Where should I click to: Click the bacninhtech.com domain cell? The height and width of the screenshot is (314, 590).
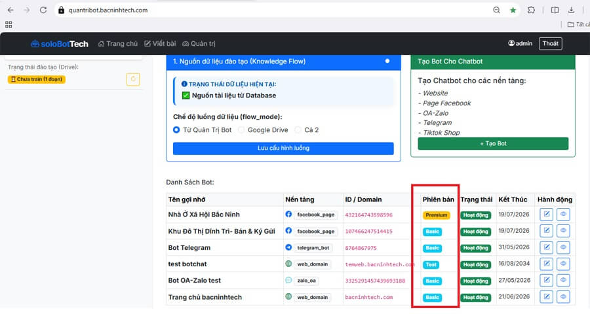[368, 298]
